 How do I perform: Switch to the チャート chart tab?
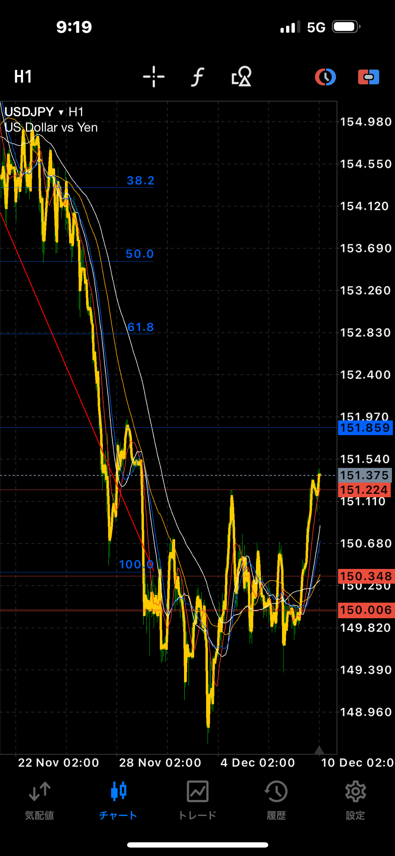[x=118, y=801]
